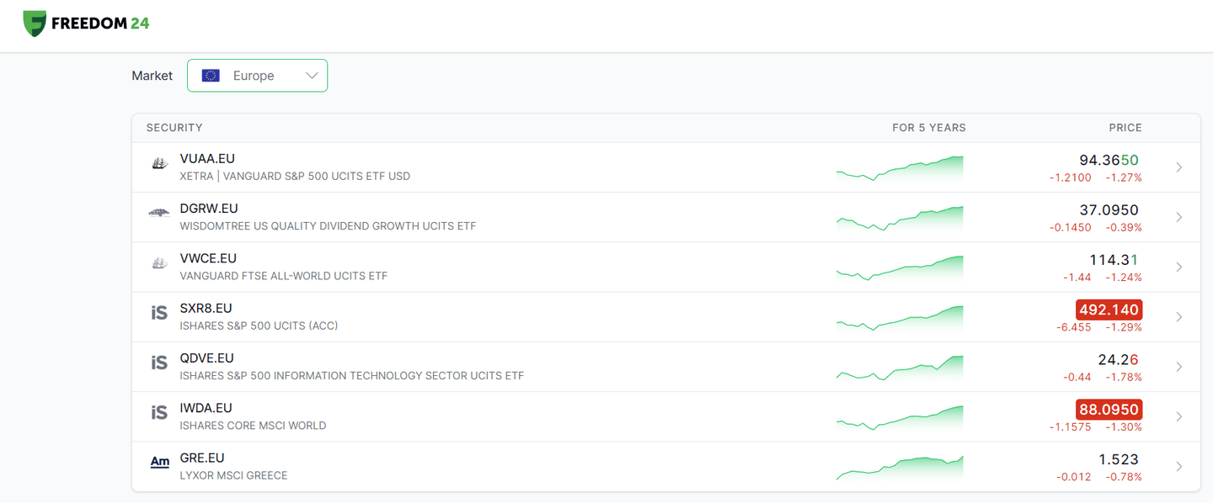Expand the QDVE.EU row chevron
This screenshot has width=1213, height=503.
[x=1179, y=367]
